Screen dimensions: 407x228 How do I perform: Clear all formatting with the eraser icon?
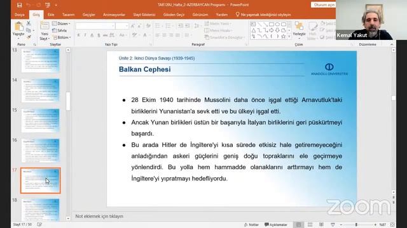point(148,26)
